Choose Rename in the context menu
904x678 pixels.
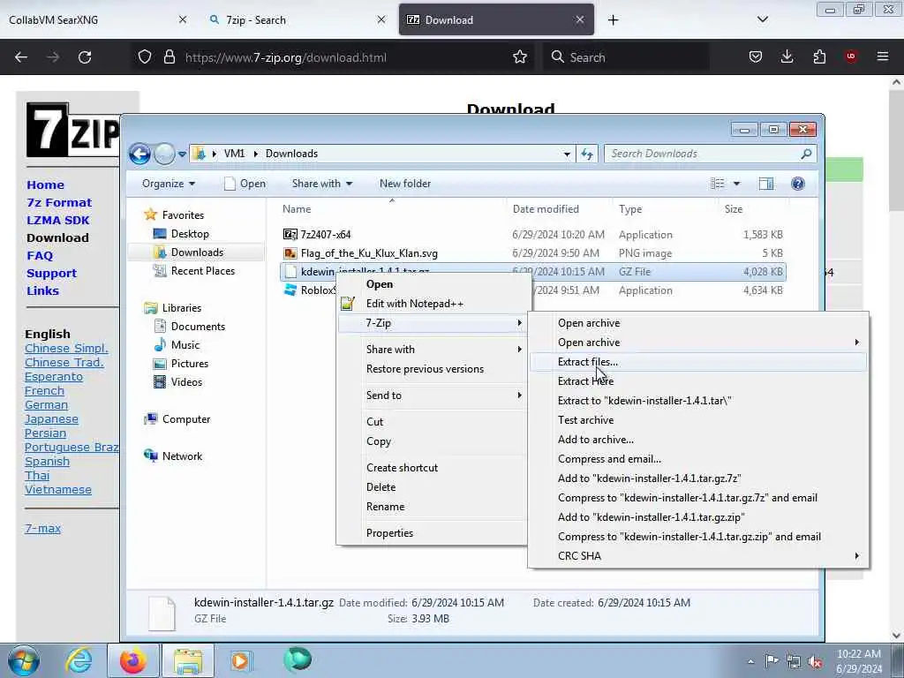pyautogui.click(x=432, y=507)
